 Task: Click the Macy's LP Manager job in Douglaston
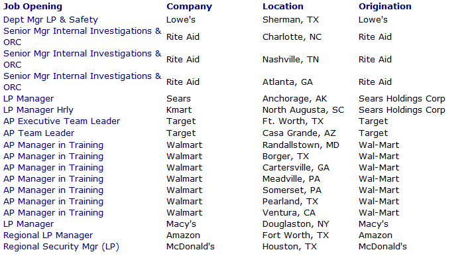pos(29,224)
